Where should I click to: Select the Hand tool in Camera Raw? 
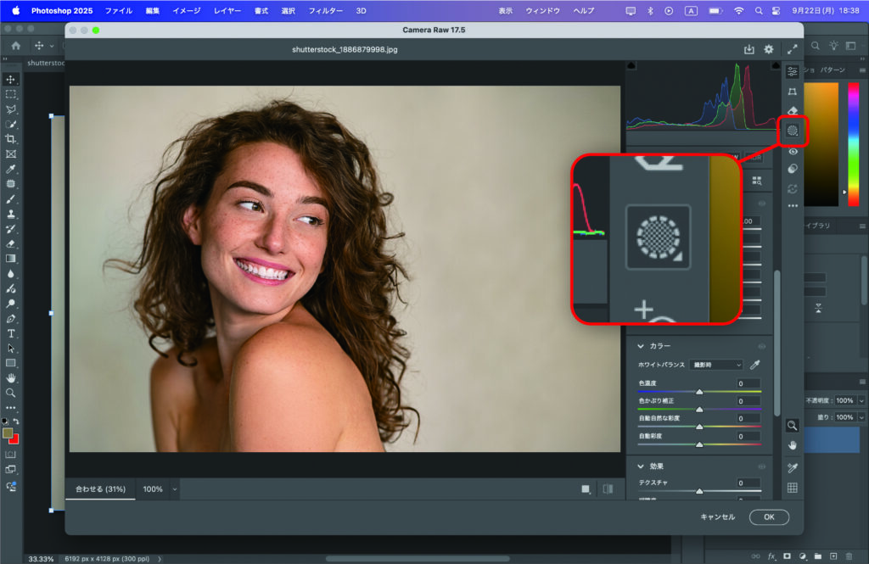793,445
